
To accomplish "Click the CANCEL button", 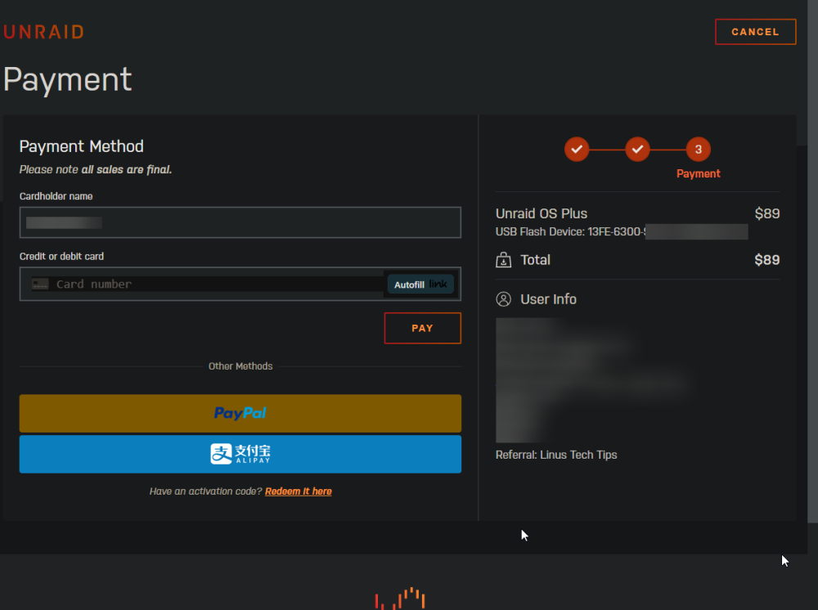I will pyautogui.click(x=755, y=32).
